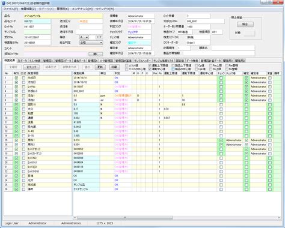Select the result cell '0411007' in row 3
The width and height of the screenshot is (285, 228).
coord(87,87)
